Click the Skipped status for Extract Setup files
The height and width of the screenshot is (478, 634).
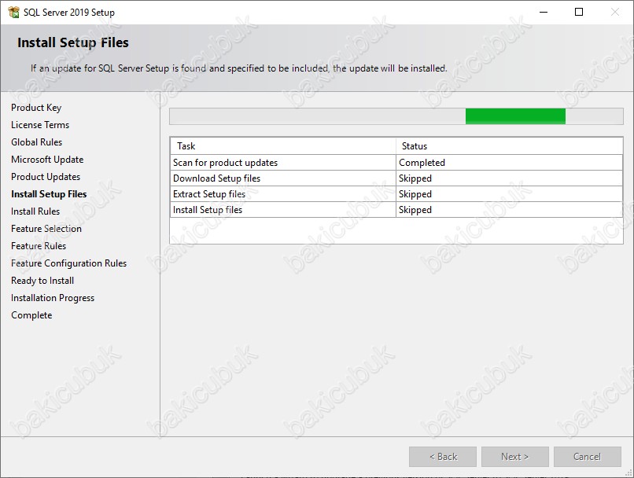pos(509,194)
